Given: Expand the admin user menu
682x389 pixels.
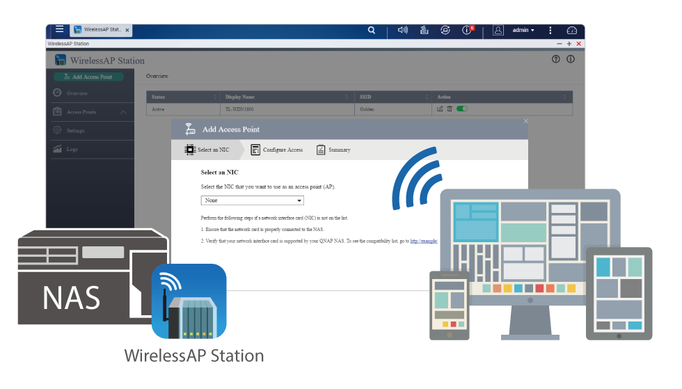Looking at the screenshot, I should point(523,31).
